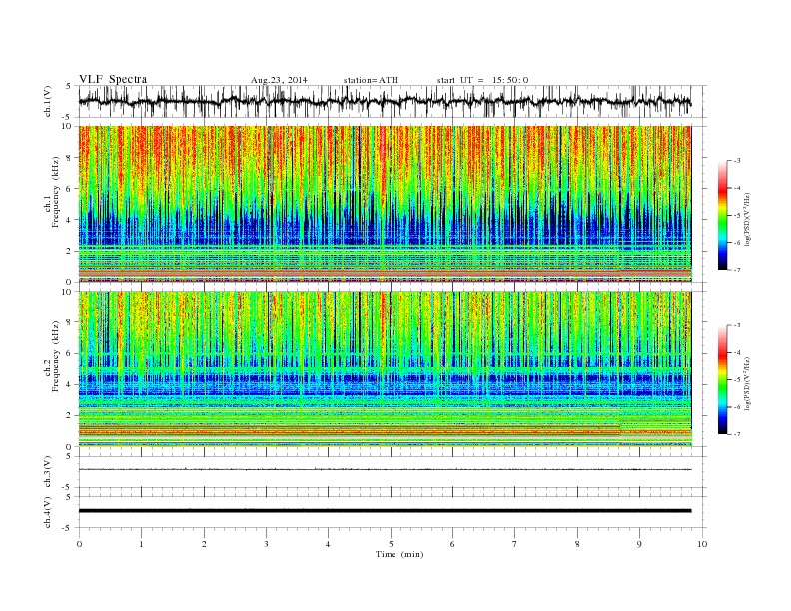Viewport: 791px width, 611px height.
Task: Click the thick ch.4 voltage trace
Action: 385,511
